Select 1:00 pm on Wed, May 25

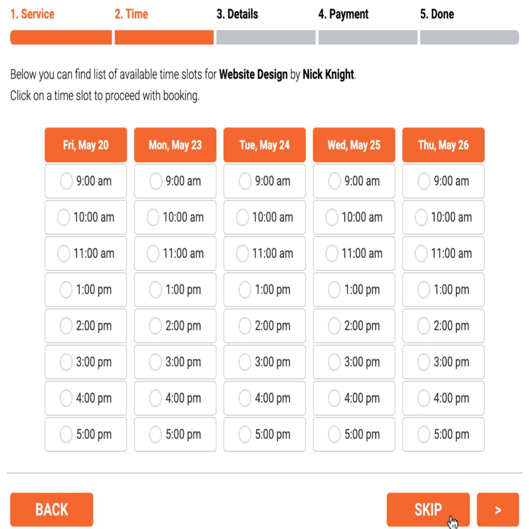[x=354, y=290]
